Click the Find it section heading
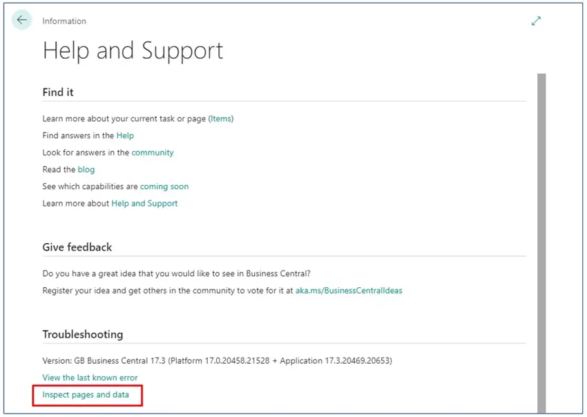 [58, 93]
